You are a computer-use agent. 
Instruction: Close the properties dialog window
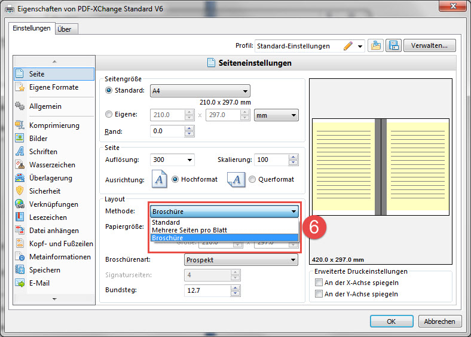[453, 6]
